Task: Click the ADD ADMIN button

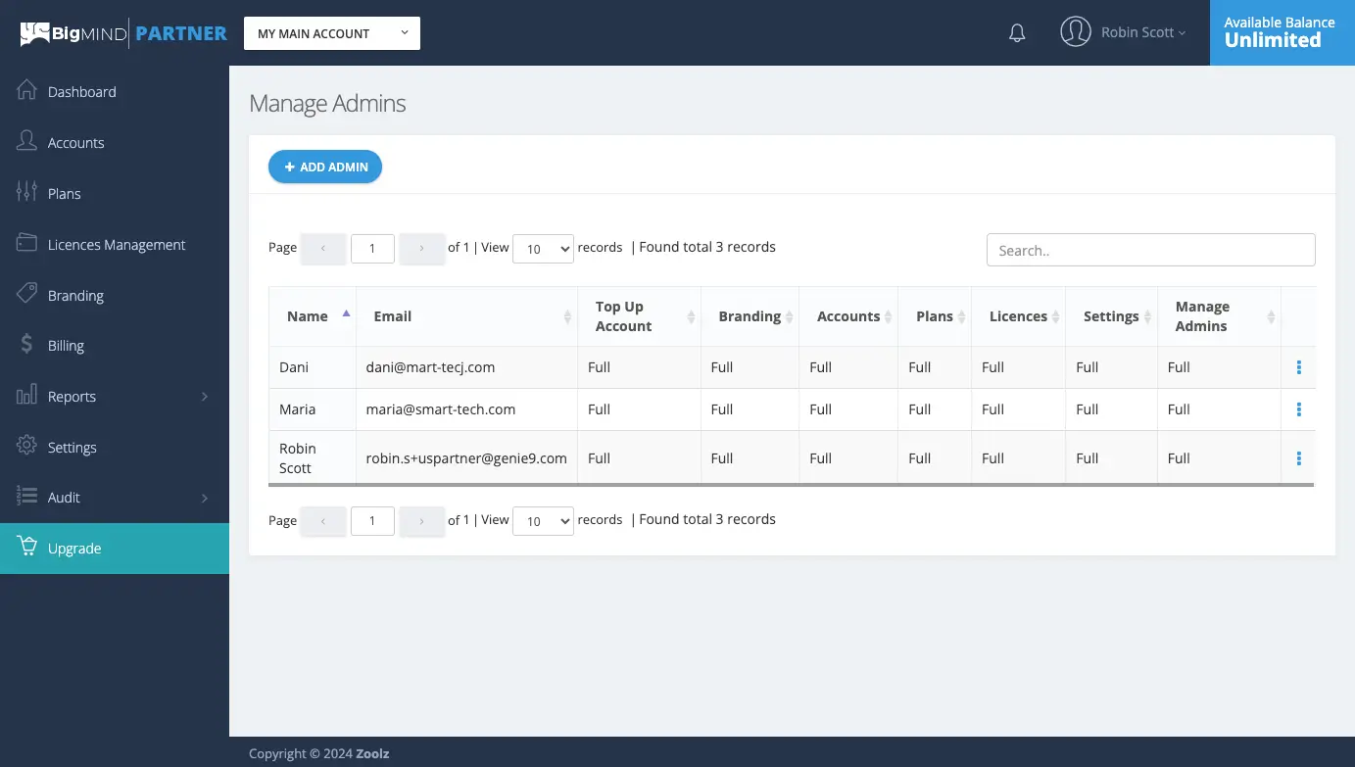Action: coord(325,167)
